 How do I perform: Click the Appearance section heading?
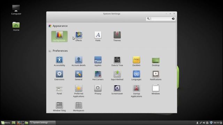click(60, 26)
